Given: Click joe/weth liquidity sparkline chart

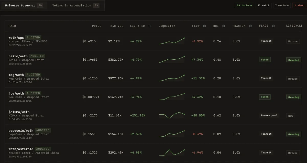Looking at the screenshot, I should [x=172, y=97].
